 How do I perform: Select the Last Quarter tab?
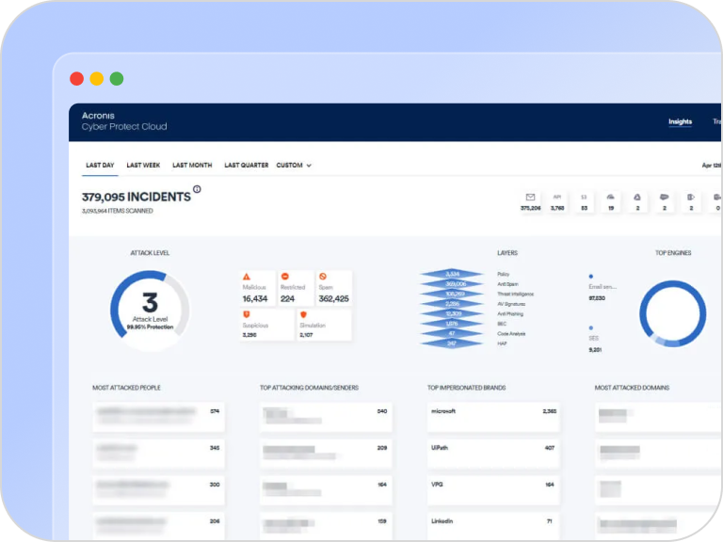[x=246, y=166]
